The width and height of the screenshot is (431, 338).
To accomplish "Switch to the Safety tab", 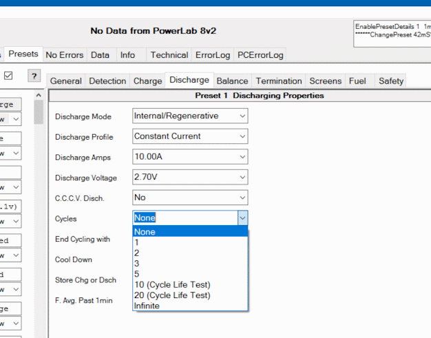I will point(391,81).
